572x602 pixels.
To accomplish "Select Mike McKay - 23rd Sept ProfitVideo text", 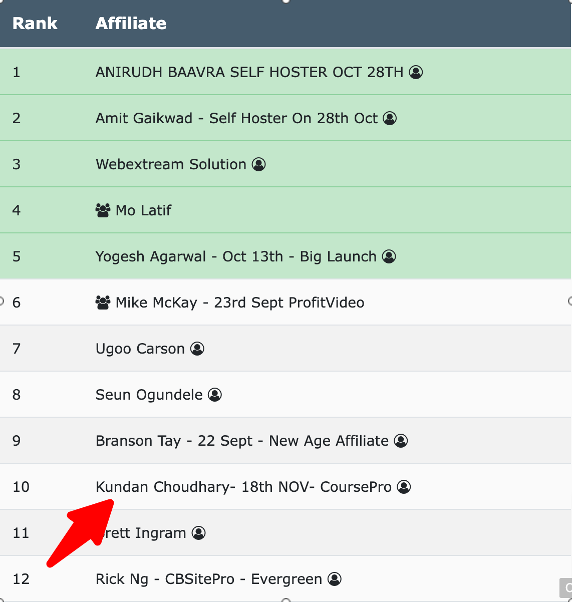I will (x=240, y=303).
